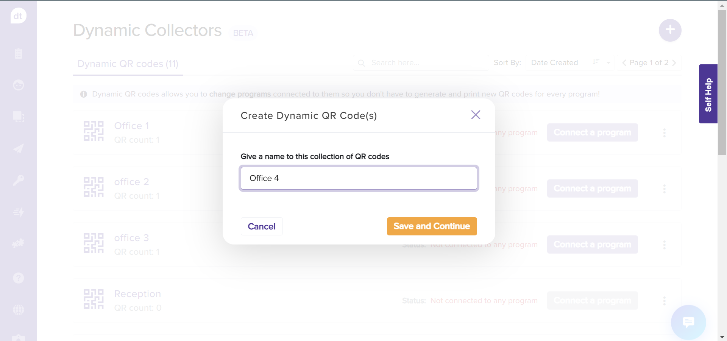Open the Self Help side tab
Screen dimensions: 727x341
pos(708,94)
